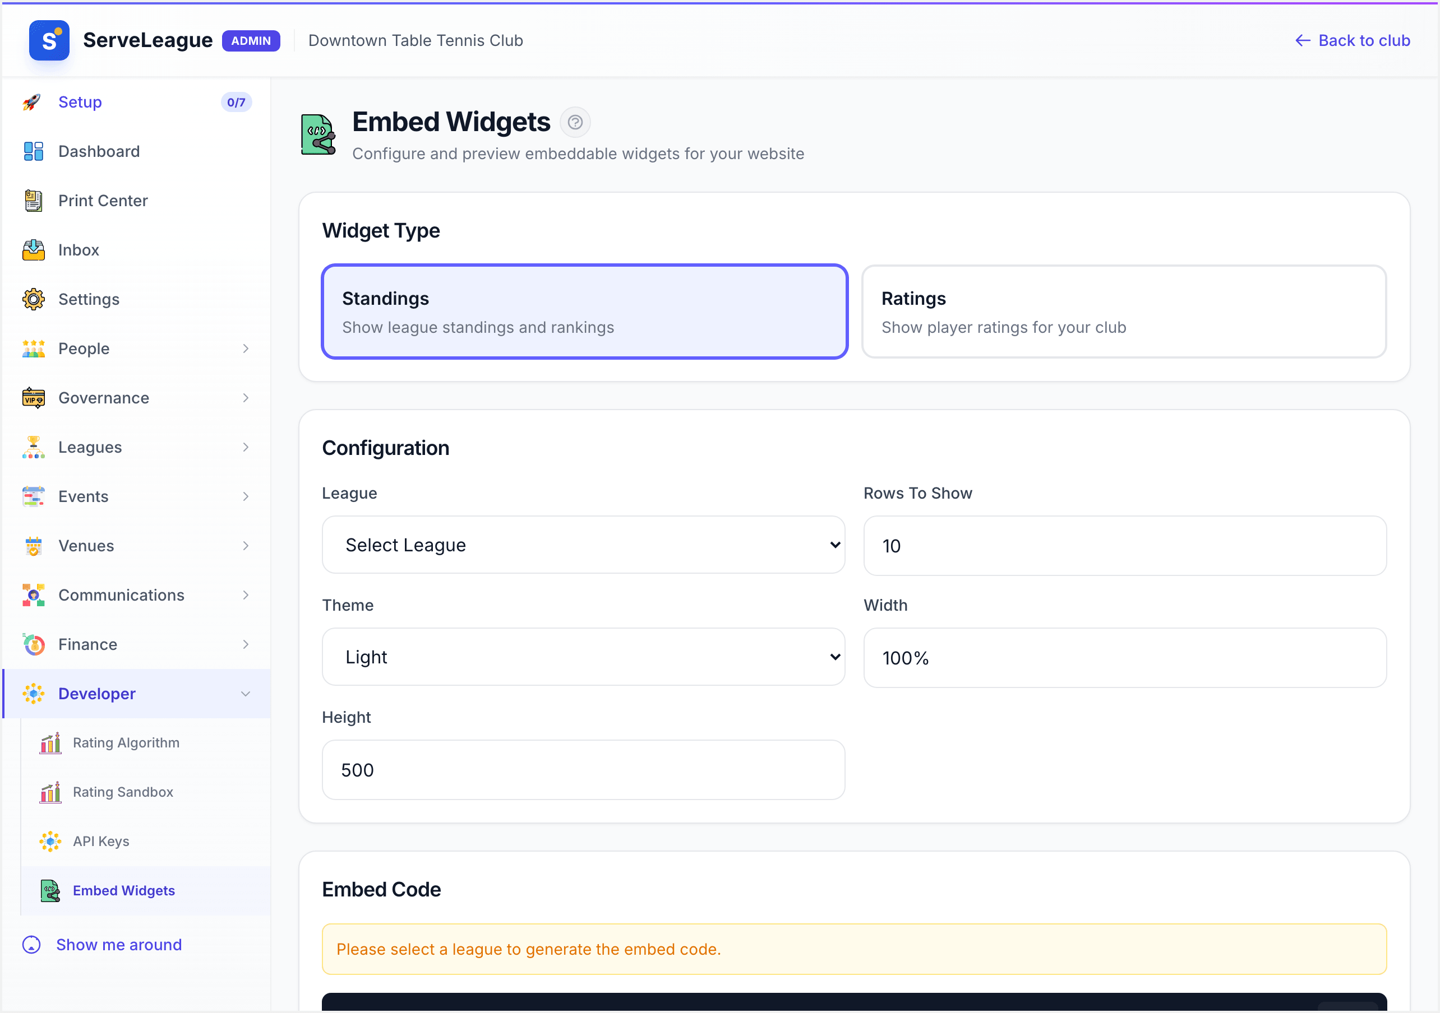Select the Standings widget type card
Image resolution: width=1440 pixels, height=1013 pixels.
click(x=584, y=312)
